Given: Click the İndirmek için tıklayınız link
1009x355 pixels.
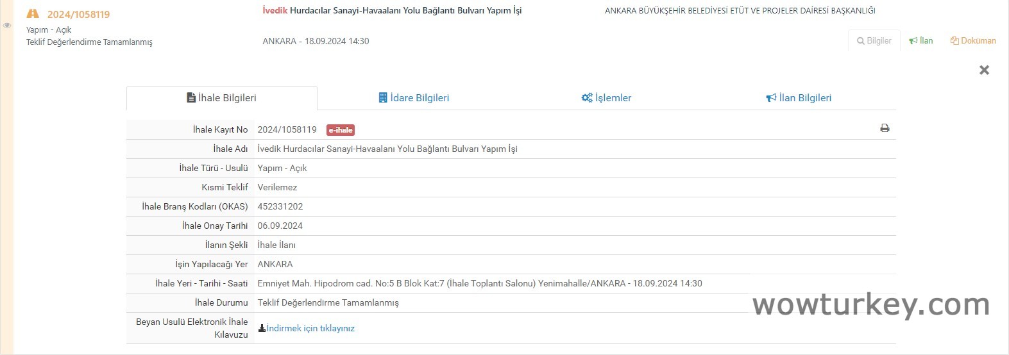Looking at the screenshot, I should pos(310,328).
